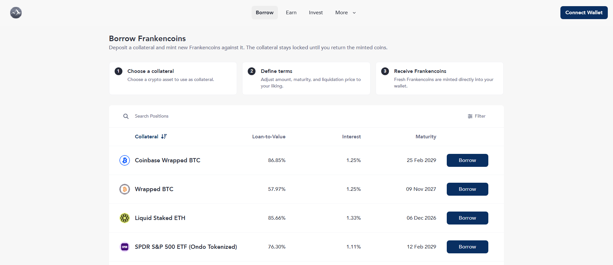Select the Liquid Staked ETH name
613x265 pixels.
[160, 218]
